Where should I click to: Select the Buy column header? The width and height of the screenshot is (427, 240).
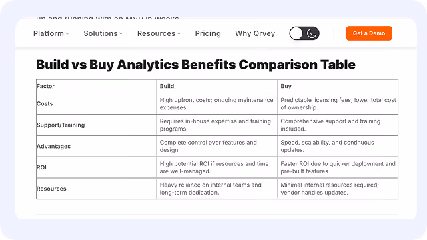point(286,86)
